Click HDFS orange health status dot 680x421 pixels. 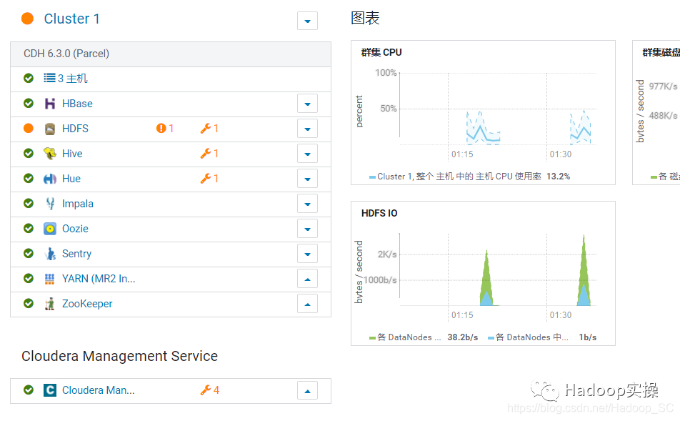pos(28,128)
